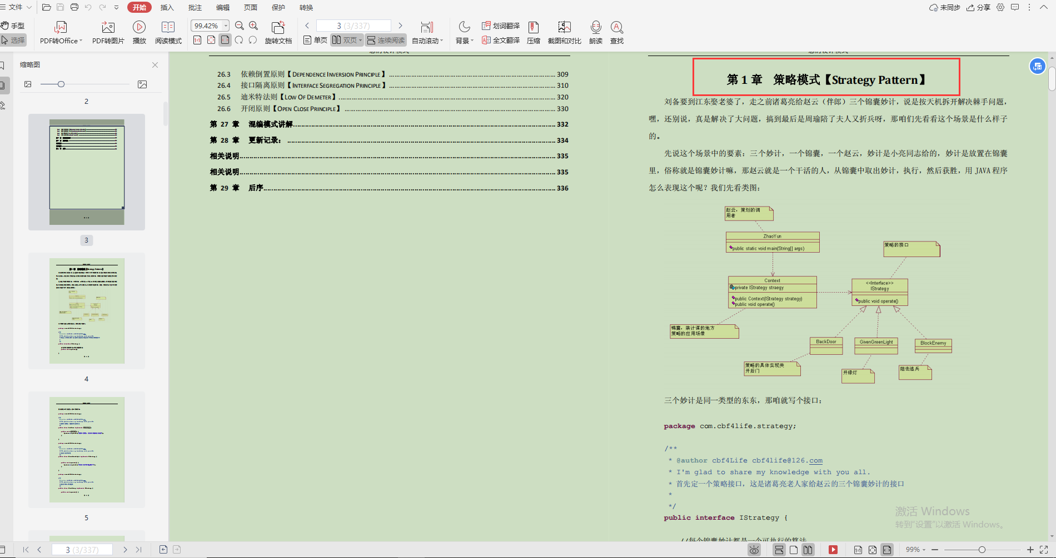Rotate view clockwise in toolbar
This screenshot has width=1056, height=558.
239,40
